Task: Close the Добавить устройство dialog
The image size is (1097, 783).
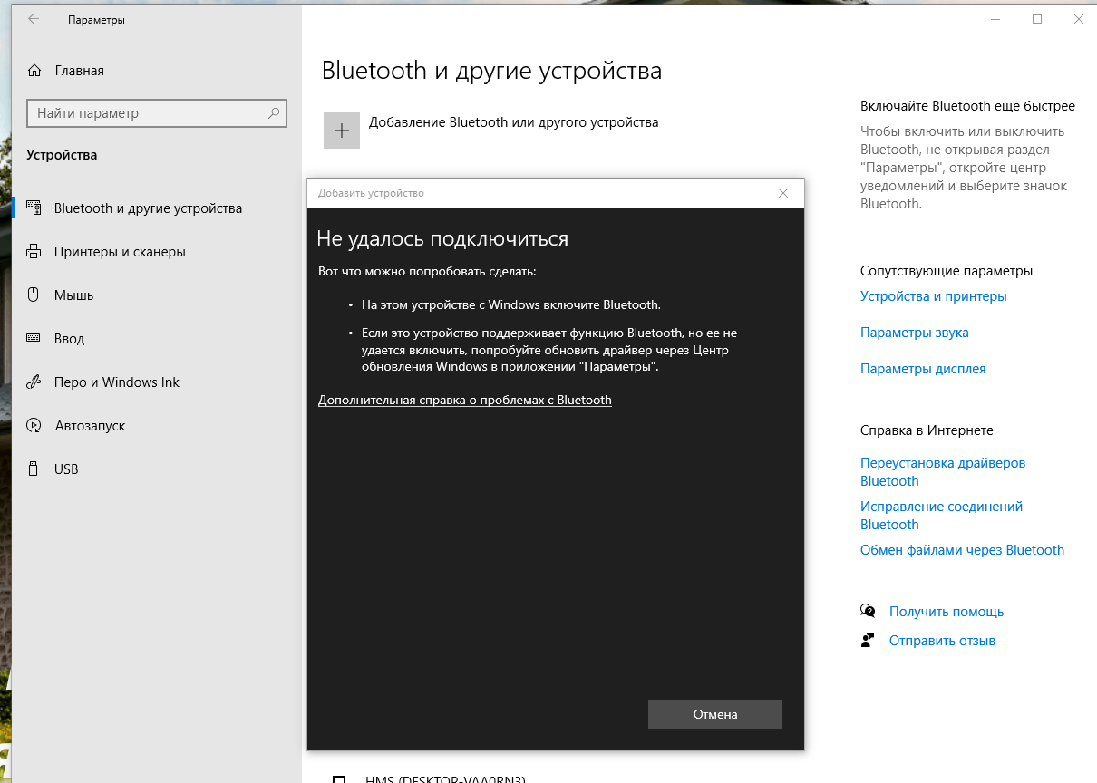Action: pyautogui.click(x=783, y=193)
